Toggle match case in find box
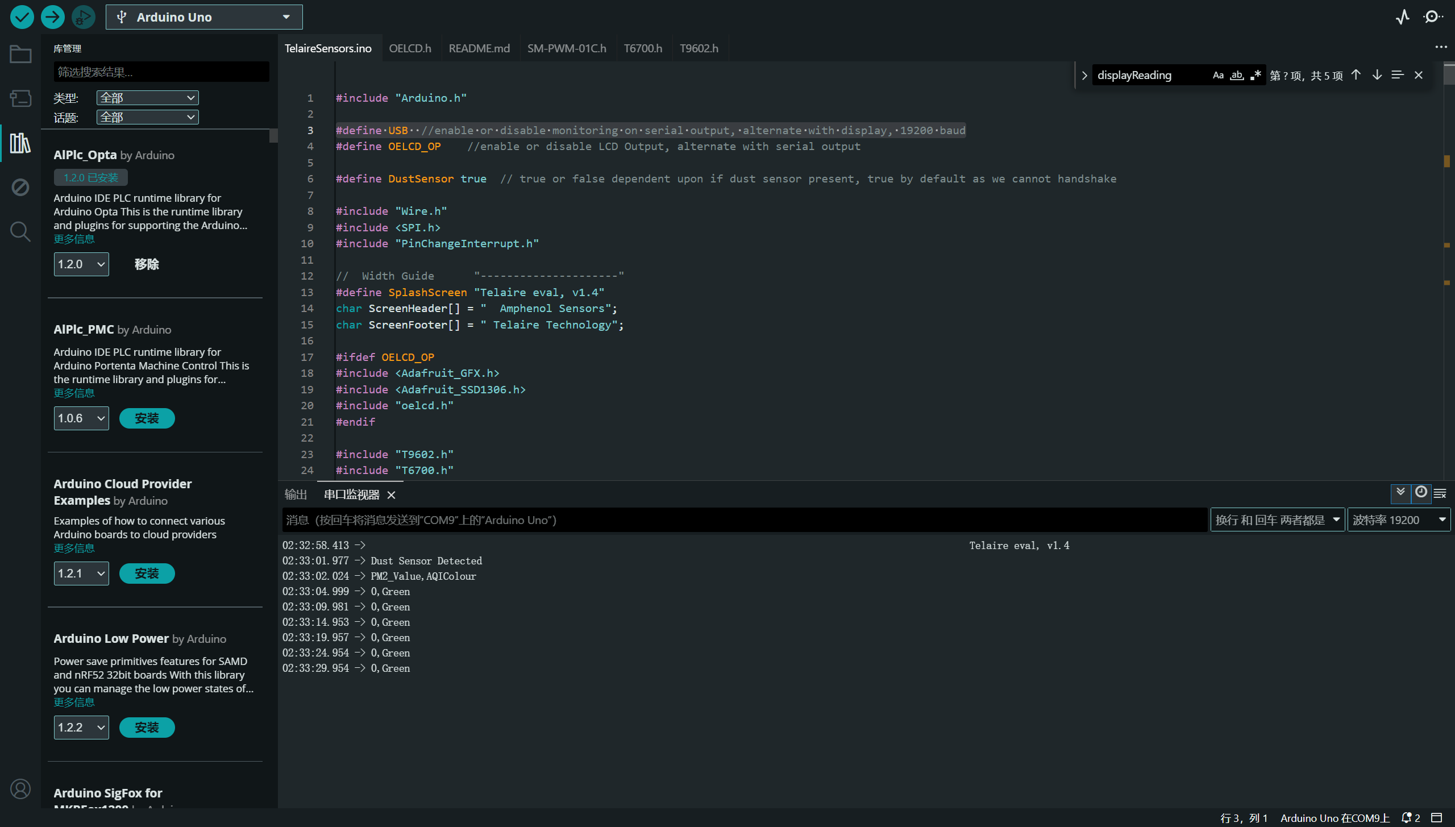 1217,75
